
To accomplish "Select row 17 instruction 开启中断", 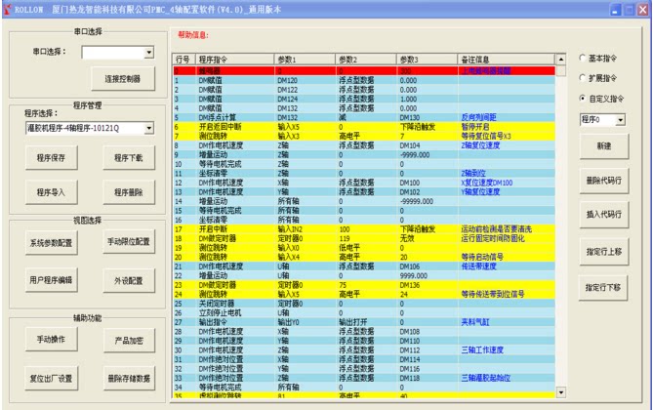I will [x=213, y=229].
